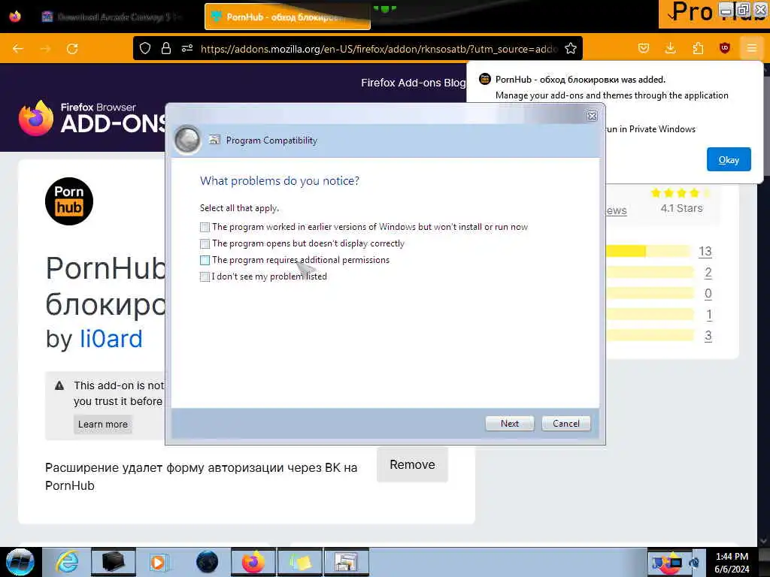Viewport: 770px width, 577px height.
Task: Switch to Firefox on the taskbar
Action: (253, 562)
